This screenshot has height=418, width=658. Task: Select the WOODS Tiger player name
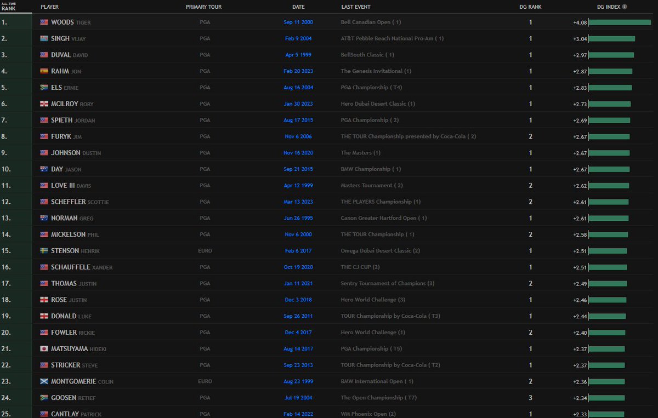(71, 22)
